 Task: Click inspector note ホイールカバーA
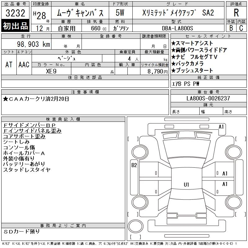(24, 153)
